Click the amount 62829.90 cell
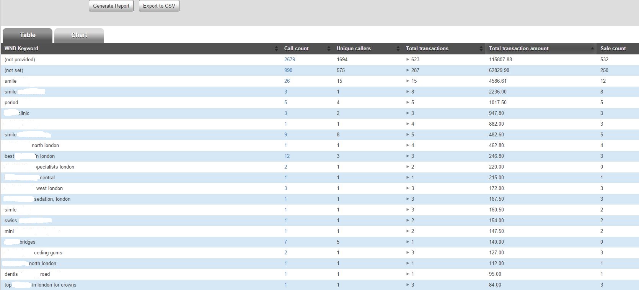 pyautogui.click(x=499, y=70)
